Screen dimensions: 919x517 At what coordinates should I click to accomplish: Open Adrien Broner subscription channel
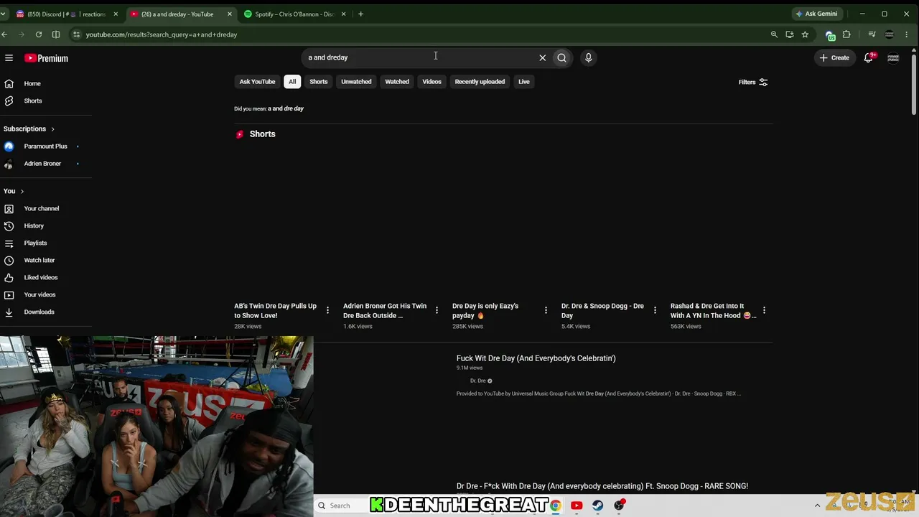(42, 164)
